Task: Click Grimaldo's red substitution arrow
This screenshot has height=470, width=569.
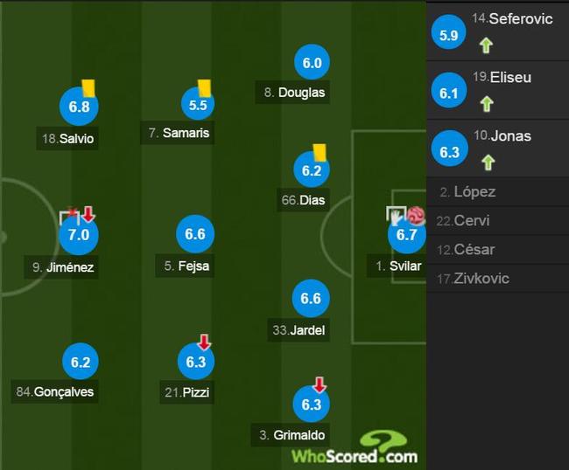Action: [320, 384]
